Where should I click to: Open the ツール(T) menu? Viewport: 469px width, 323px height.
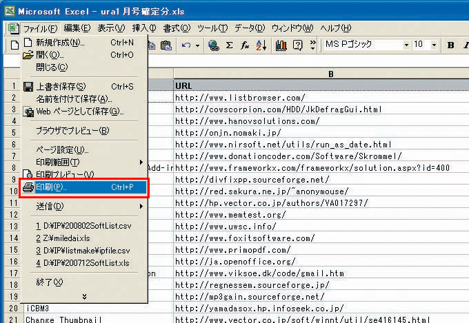click(x=212, y=28)
